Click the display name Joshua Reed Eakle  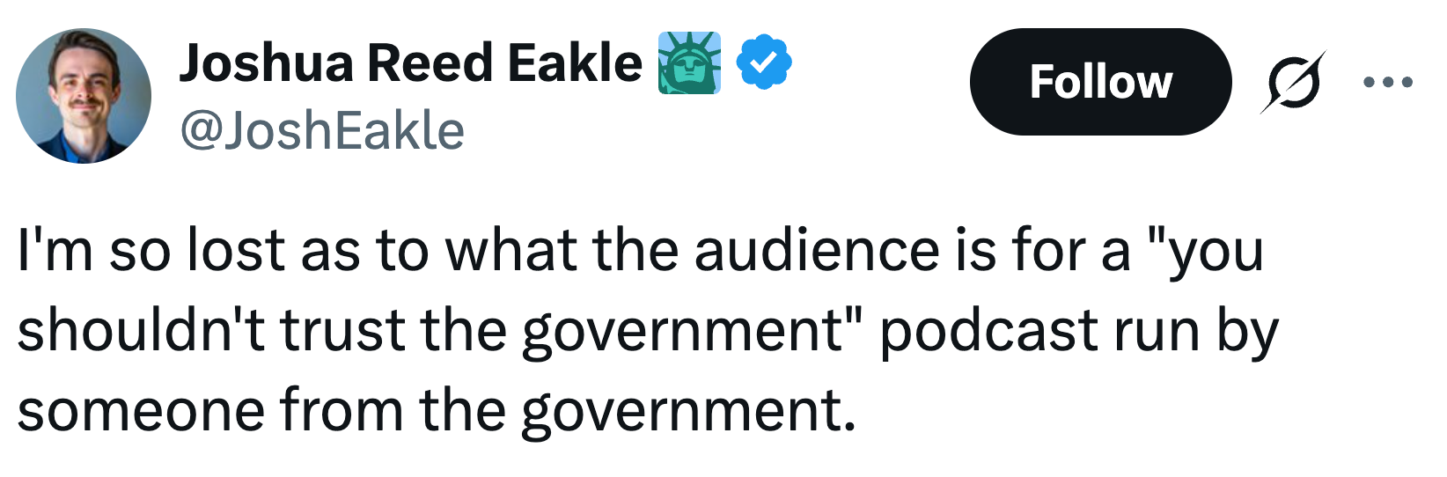(410, 63)
